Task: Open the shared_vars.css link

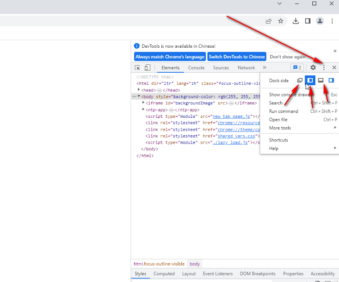Action: click(x=236, y=136)
